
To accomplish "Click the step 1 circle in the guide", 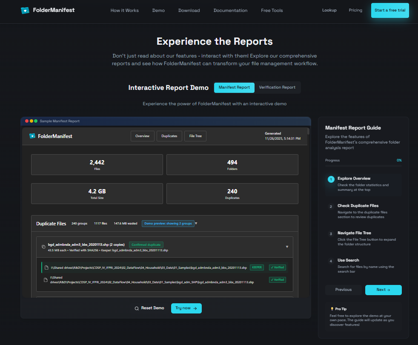I will pyautogui.click(x=331, y=179).
